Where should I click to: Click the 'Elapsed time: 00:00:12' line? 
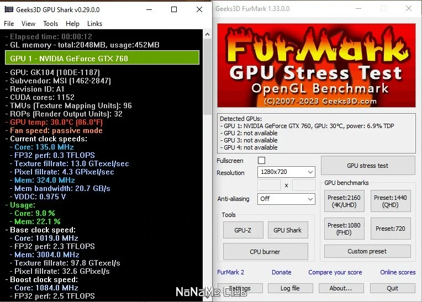coord(49,36)
